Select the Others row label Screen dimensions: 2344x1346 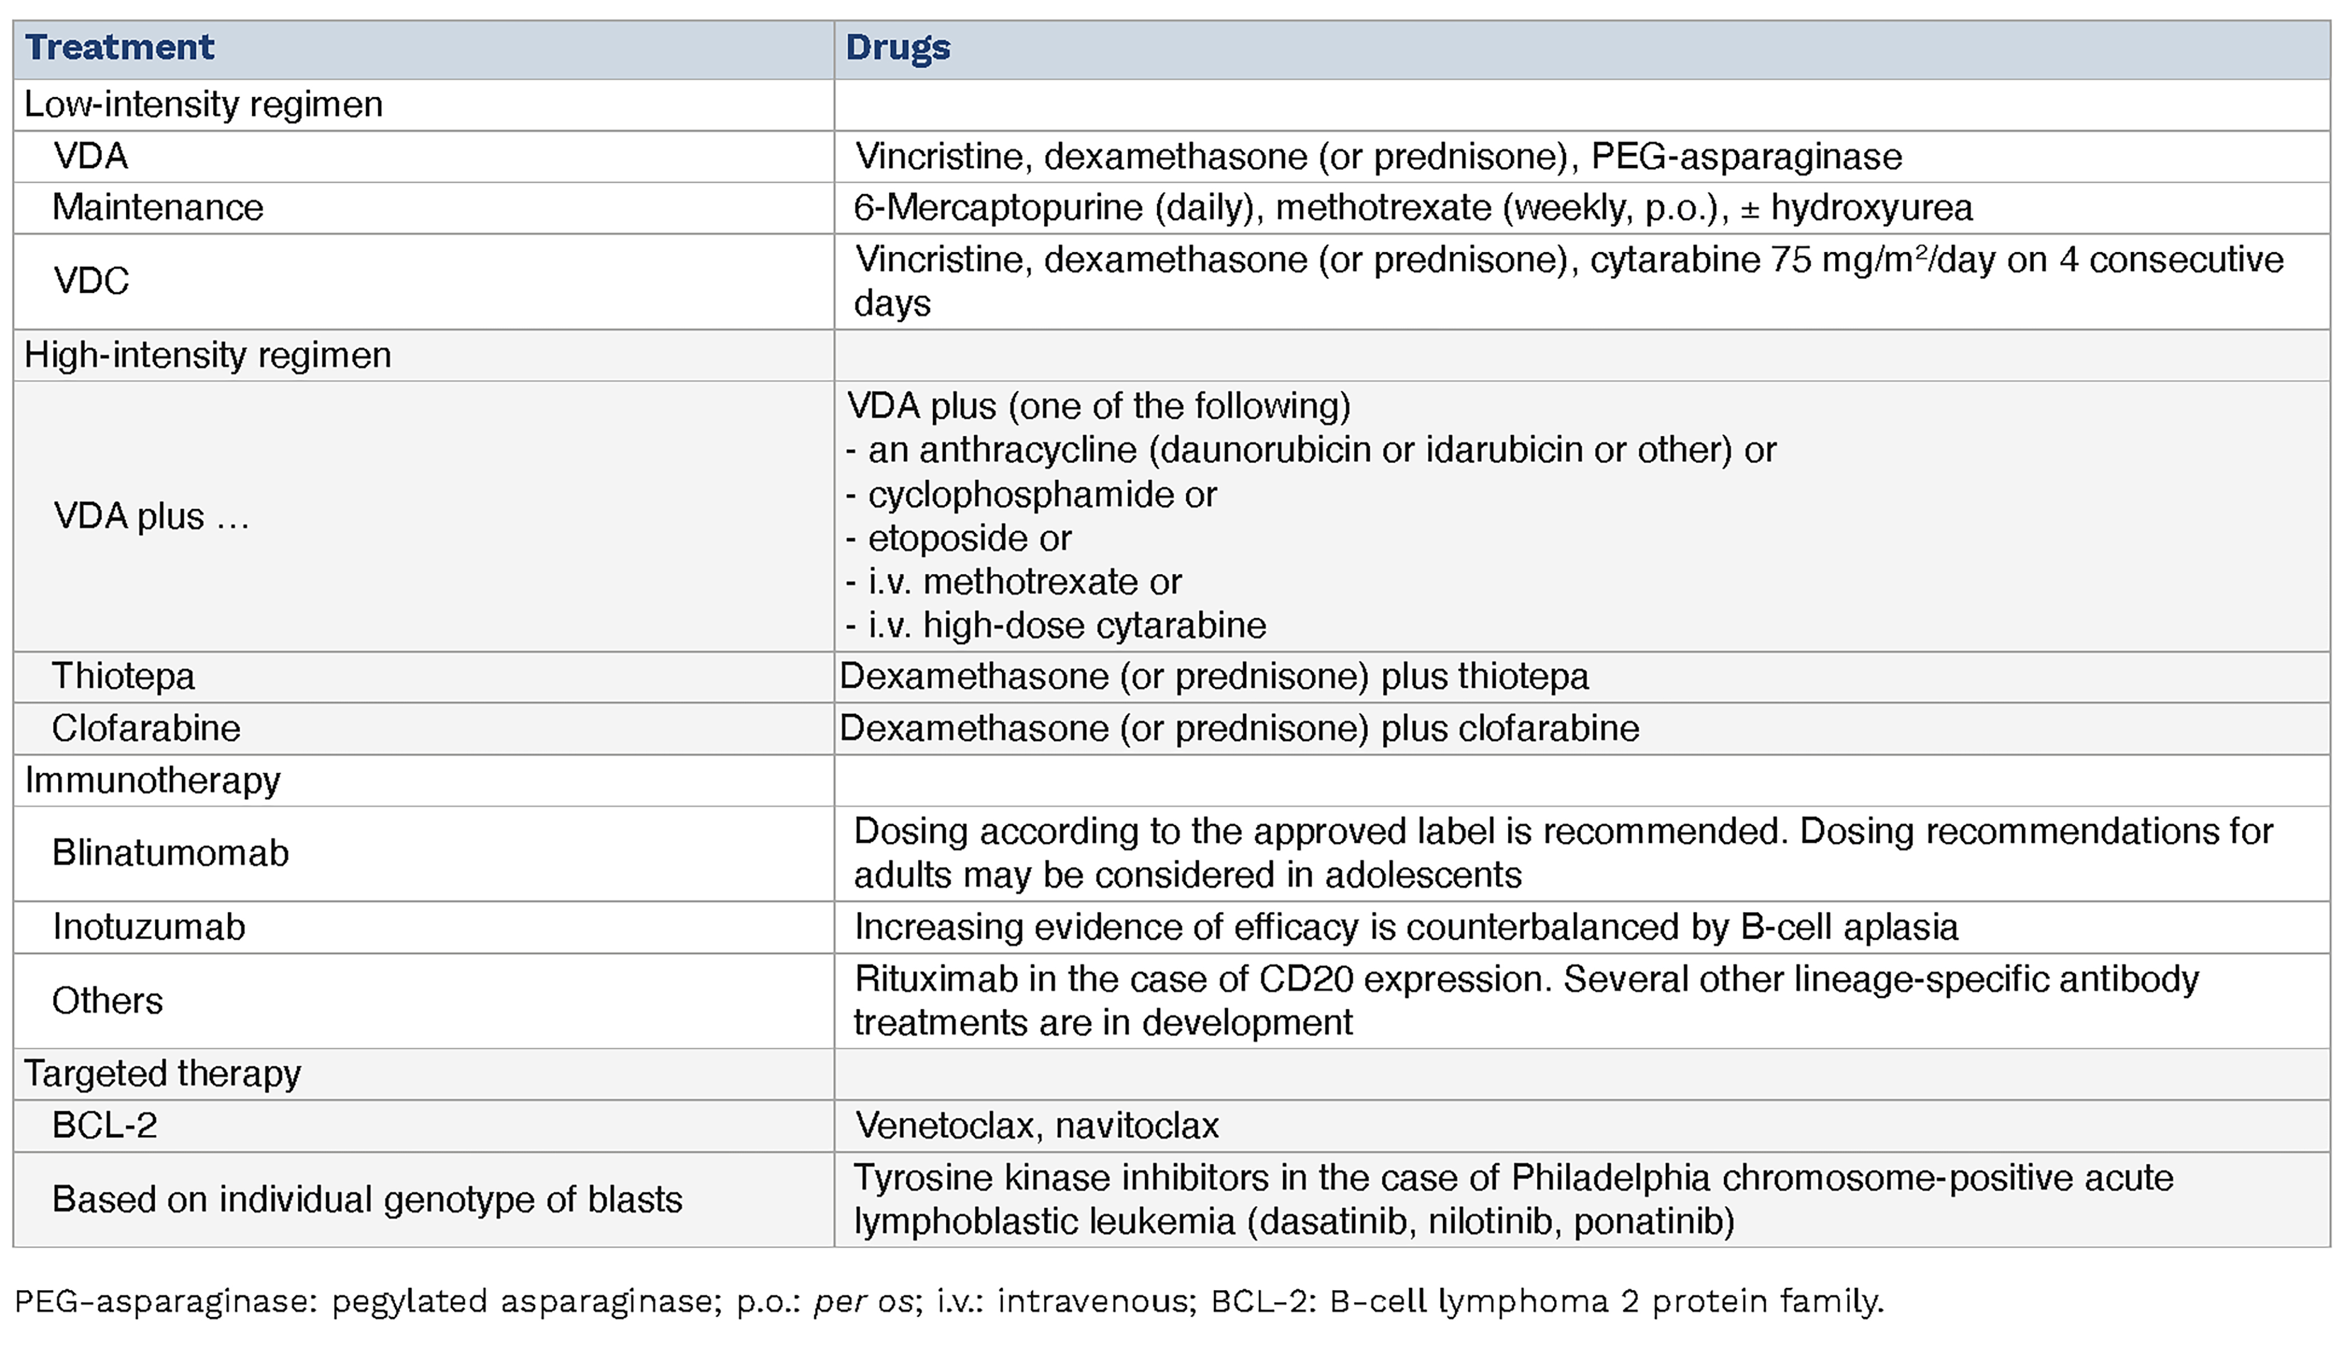107,1000
